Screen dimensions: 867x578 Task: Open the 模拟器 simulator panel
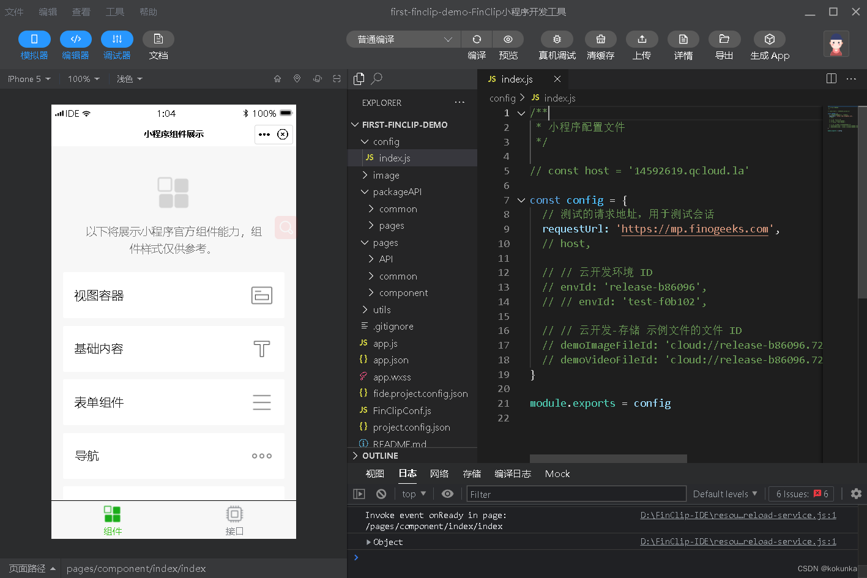coord(34,39)
